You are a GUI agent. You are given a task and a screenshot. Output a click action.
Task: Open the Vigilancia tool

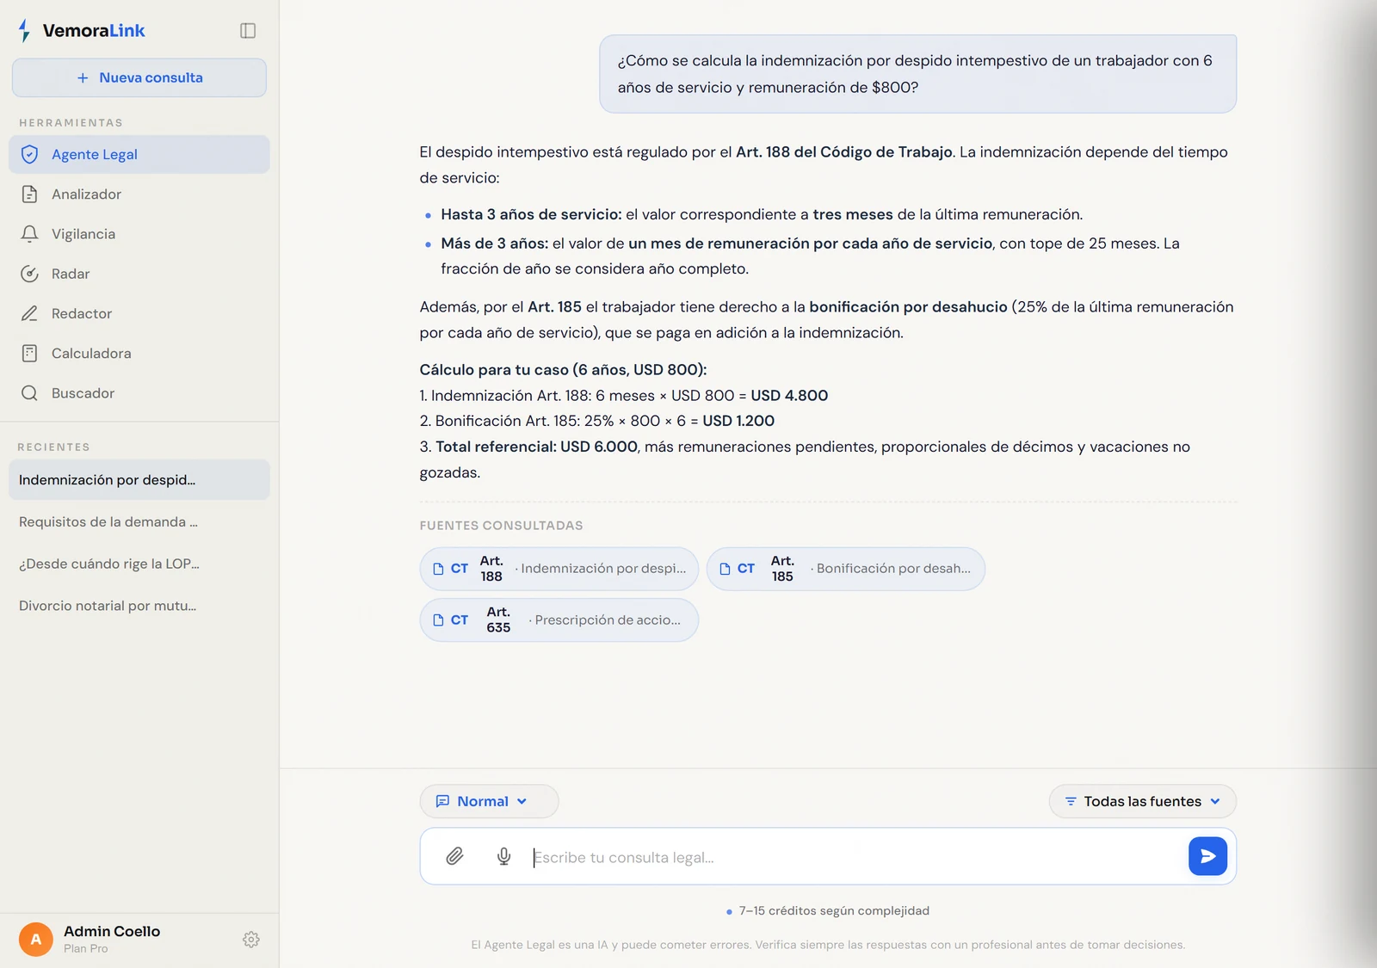tap(139, 234)
